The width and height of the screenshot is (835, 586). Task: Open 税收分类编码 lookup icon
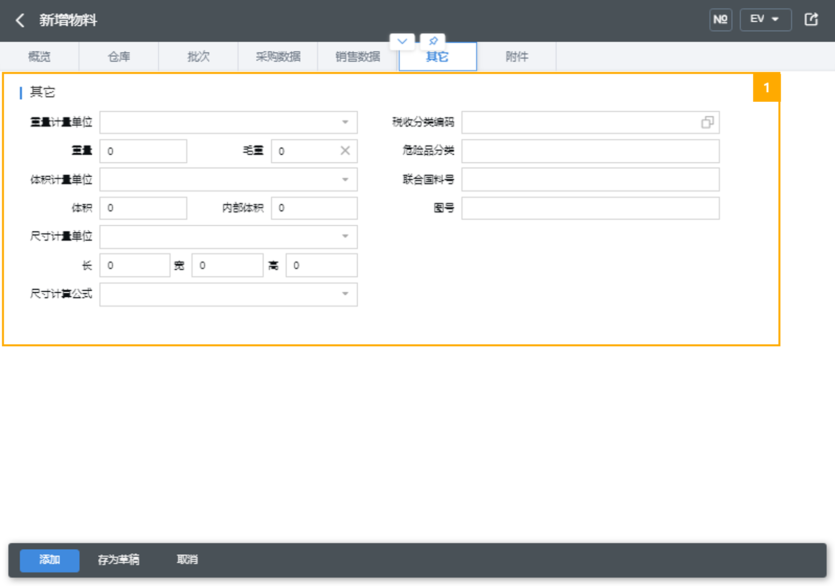pyautogui.click(x=707, y=122)
